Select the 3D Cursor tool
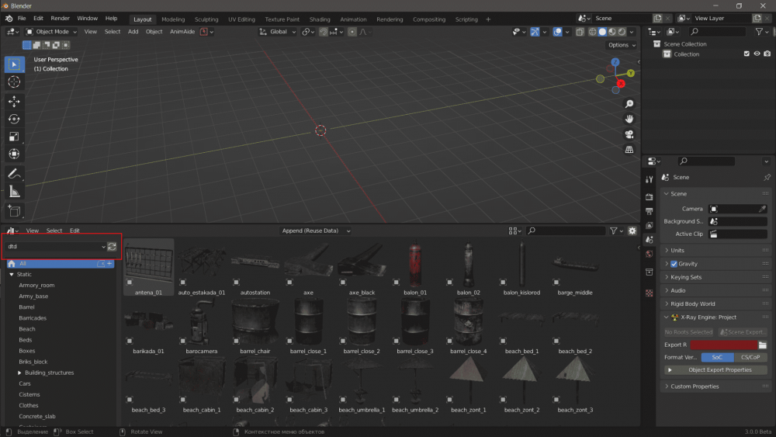The height and width of the screenshot is (437, 776). tap(14, 82)
